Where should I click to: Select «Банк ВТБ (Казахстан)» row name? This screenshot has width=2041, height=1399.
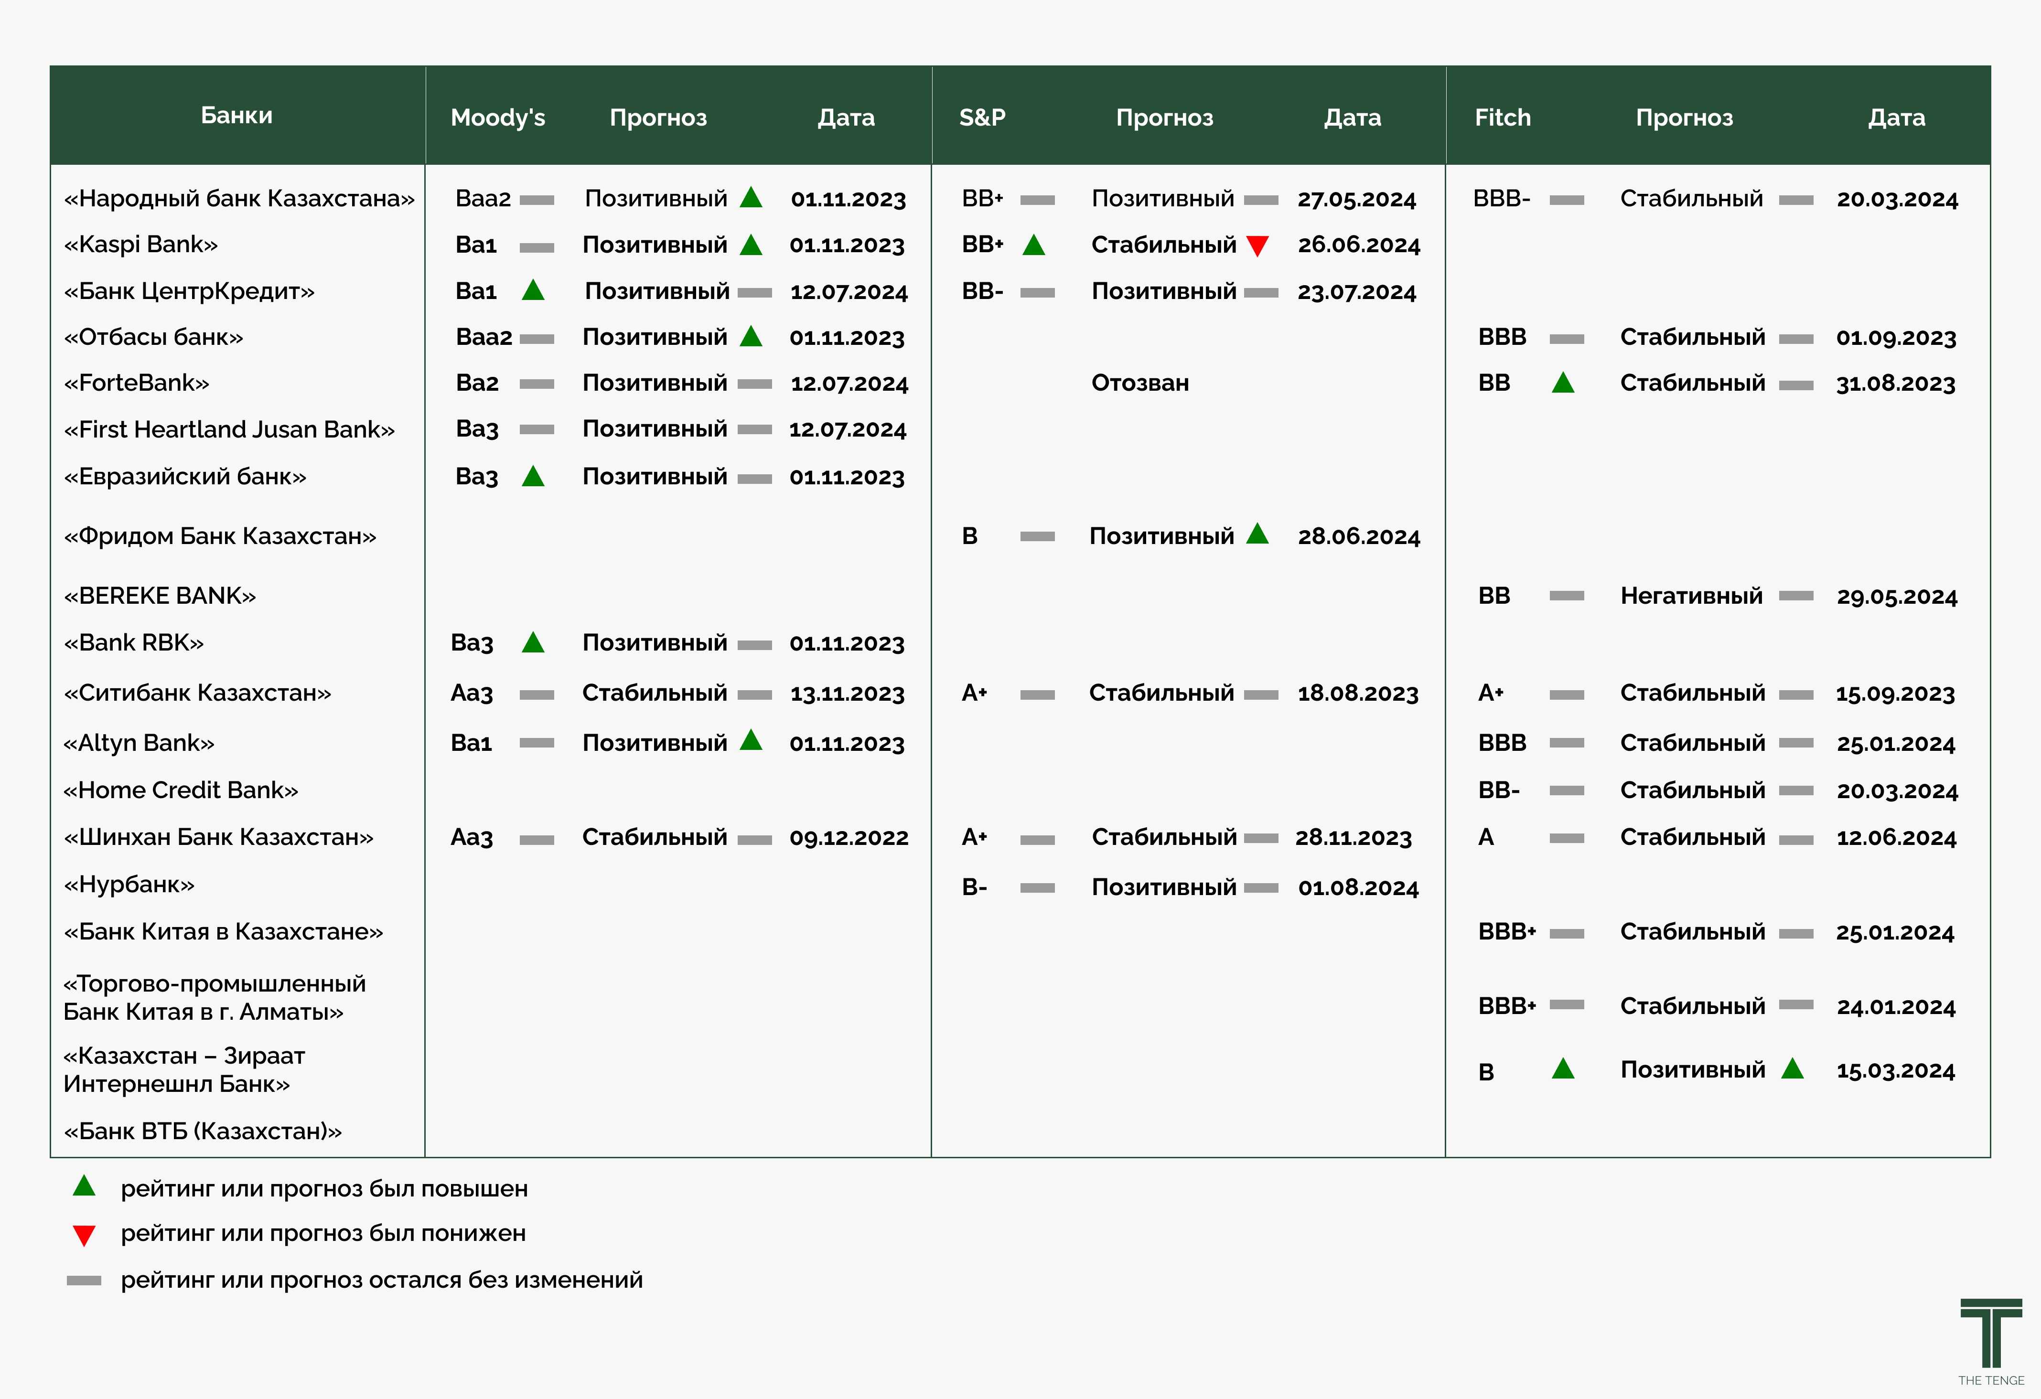tap(203, 1131)
